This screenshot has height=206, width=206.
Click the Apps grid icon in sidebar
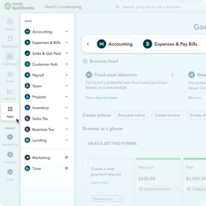pyautogui.click(x=10, y=109)
